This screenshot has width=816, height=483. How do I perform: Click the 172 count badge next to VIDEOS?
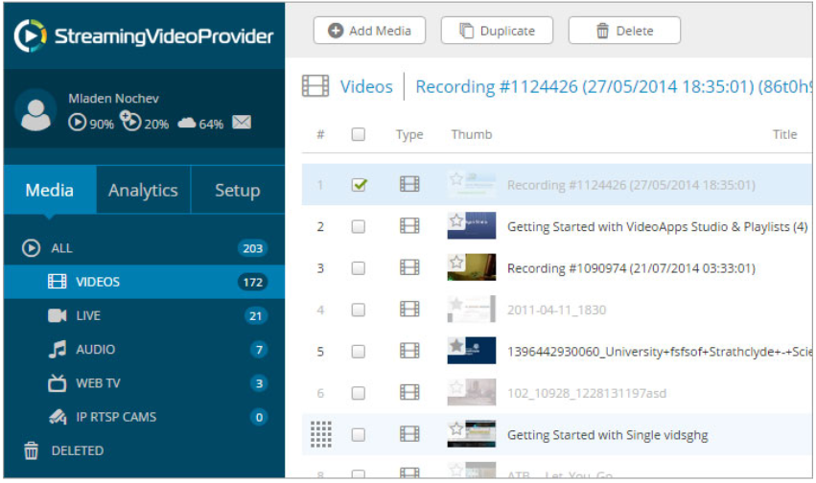(x=252, y=283)
